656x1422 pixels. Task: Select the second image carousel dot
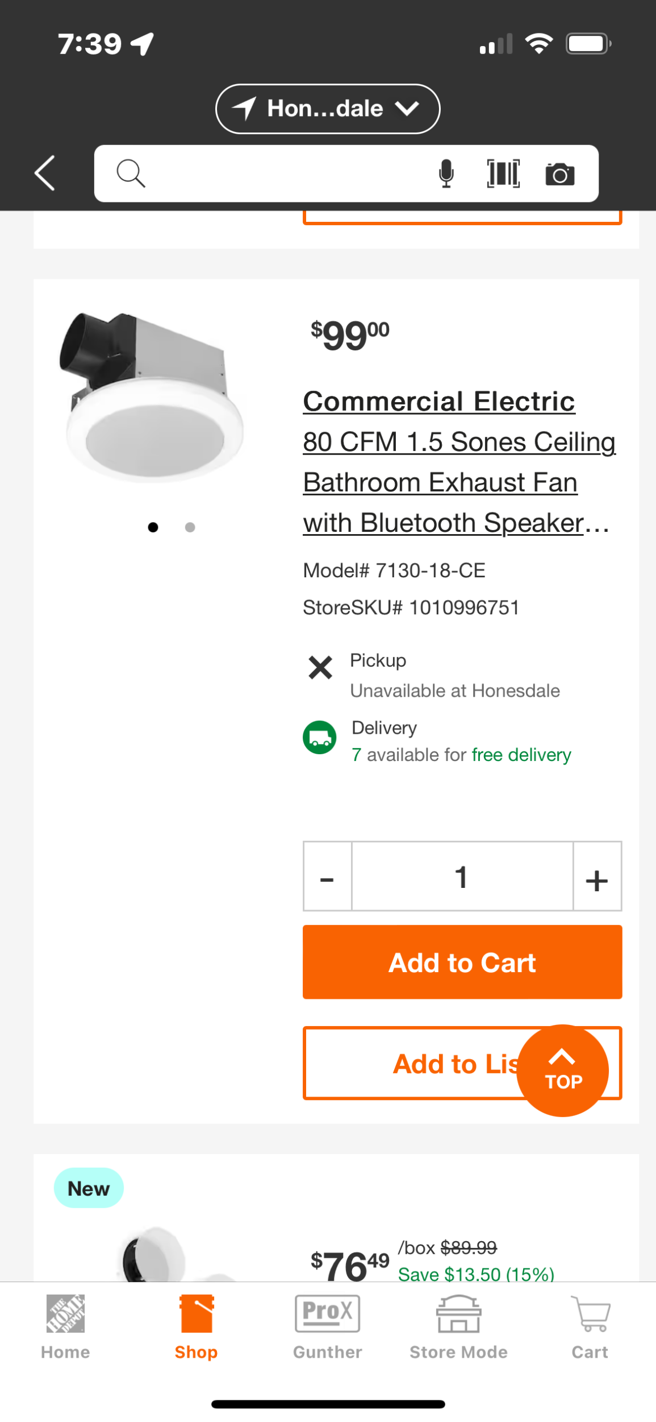coord(190,527)
